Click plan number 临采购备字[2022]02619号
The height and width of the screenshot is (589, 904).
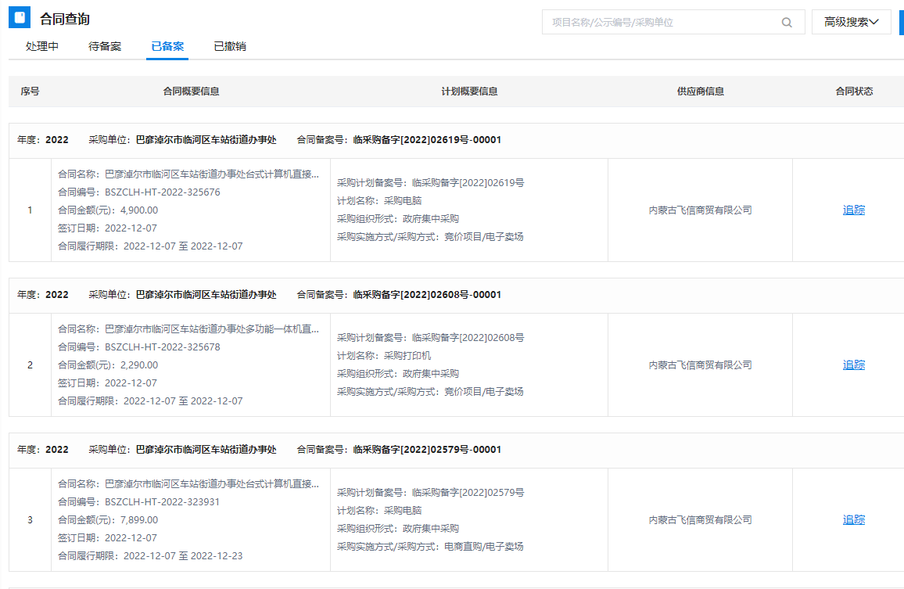pyautogui.click(x=468, y=183)
